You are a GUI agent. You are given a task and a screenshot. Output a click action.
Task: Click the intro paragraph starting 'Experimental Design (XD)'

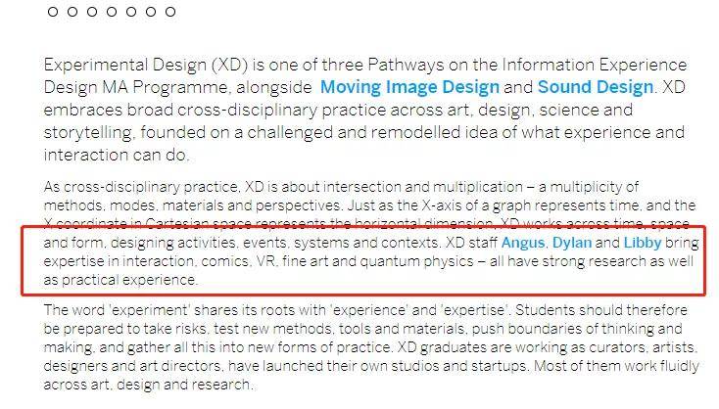tap(365, 110)
